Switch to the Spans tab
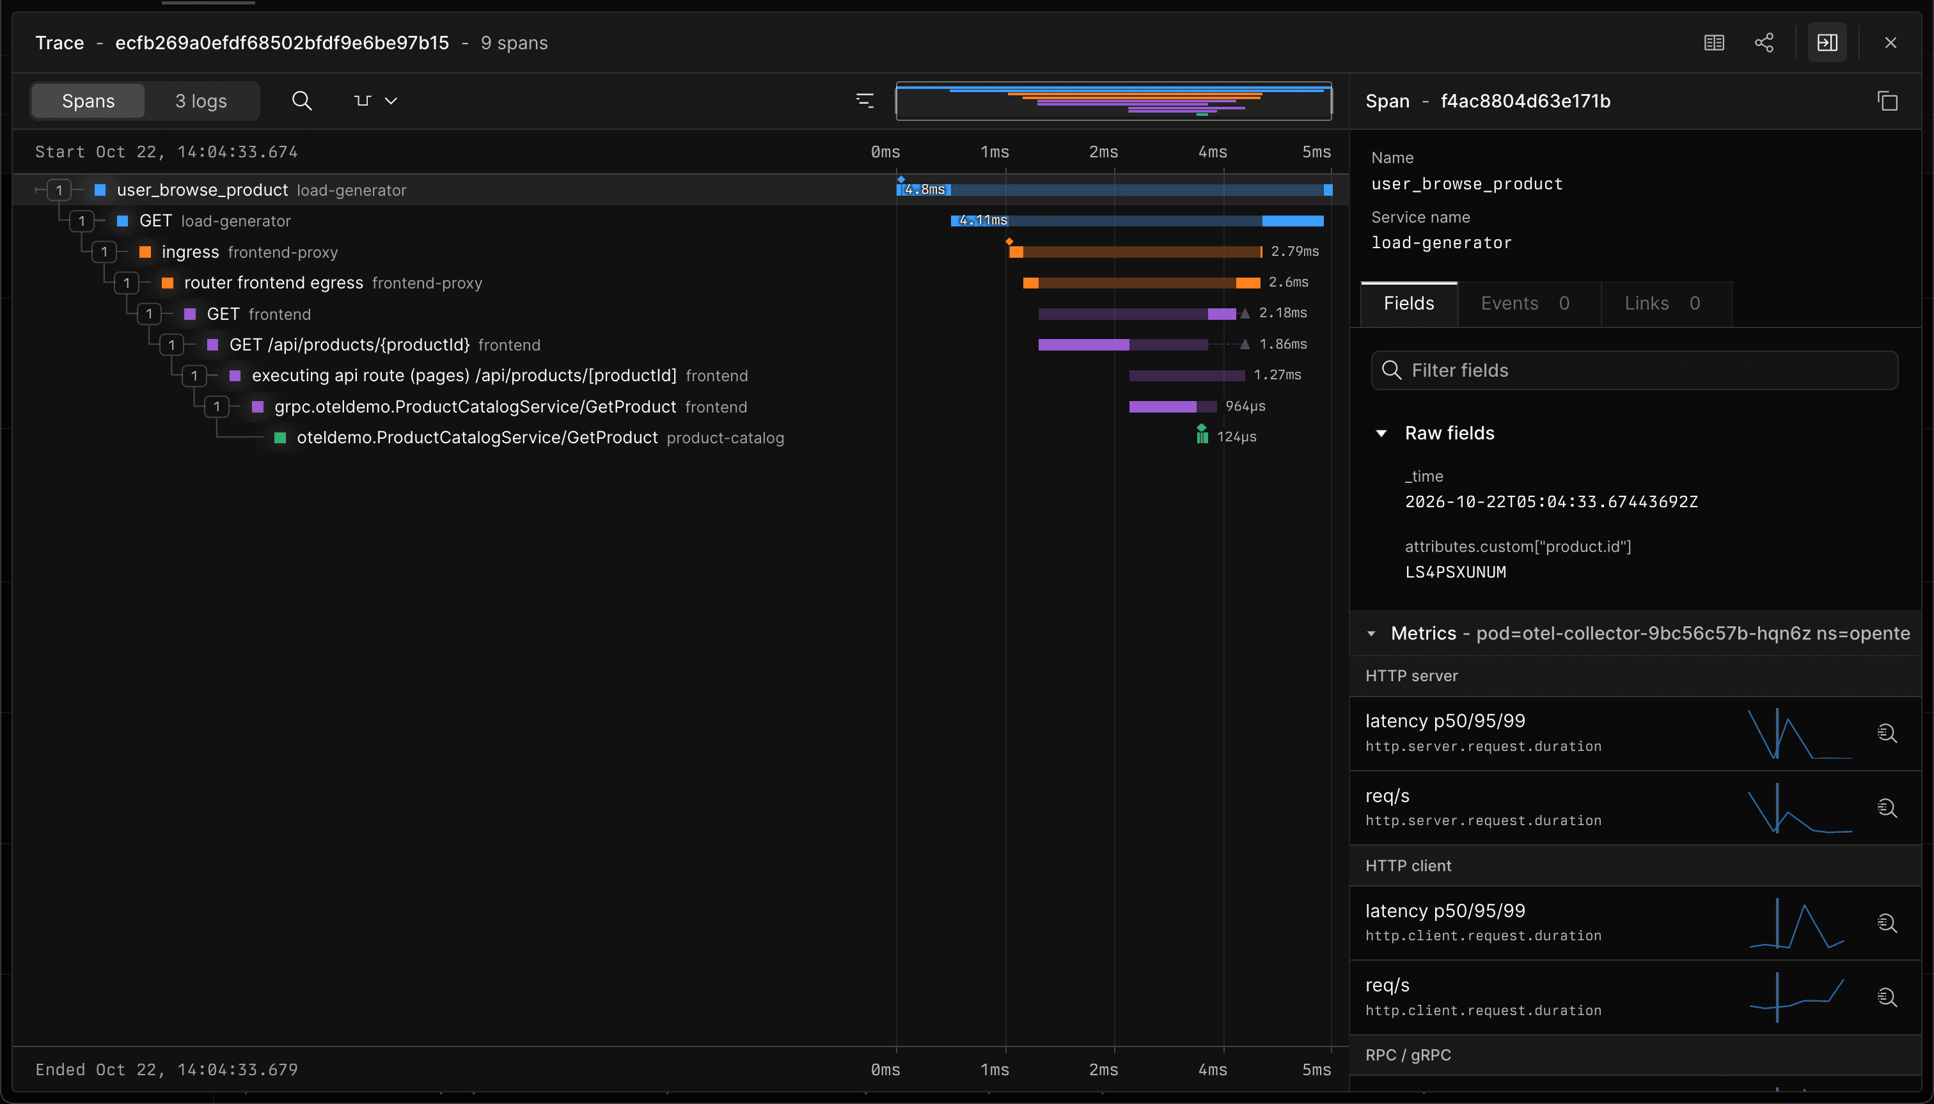 [x=88, y=101]
